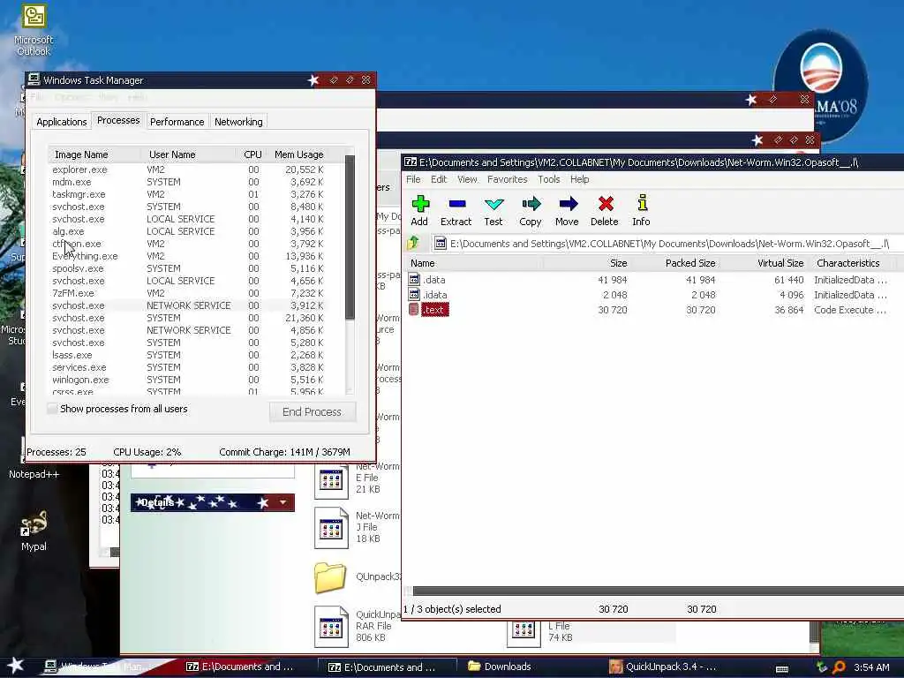Open the Microsoft Outlook desktop icon
This screenshot has width=904, height=678.
coord(34,30)
